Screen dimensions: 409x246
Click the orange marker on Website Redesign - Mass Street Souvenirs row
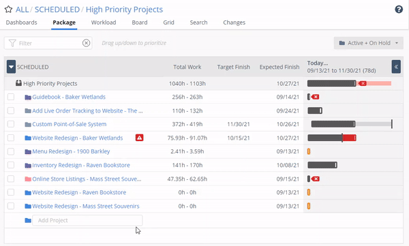tap(309, 206)
